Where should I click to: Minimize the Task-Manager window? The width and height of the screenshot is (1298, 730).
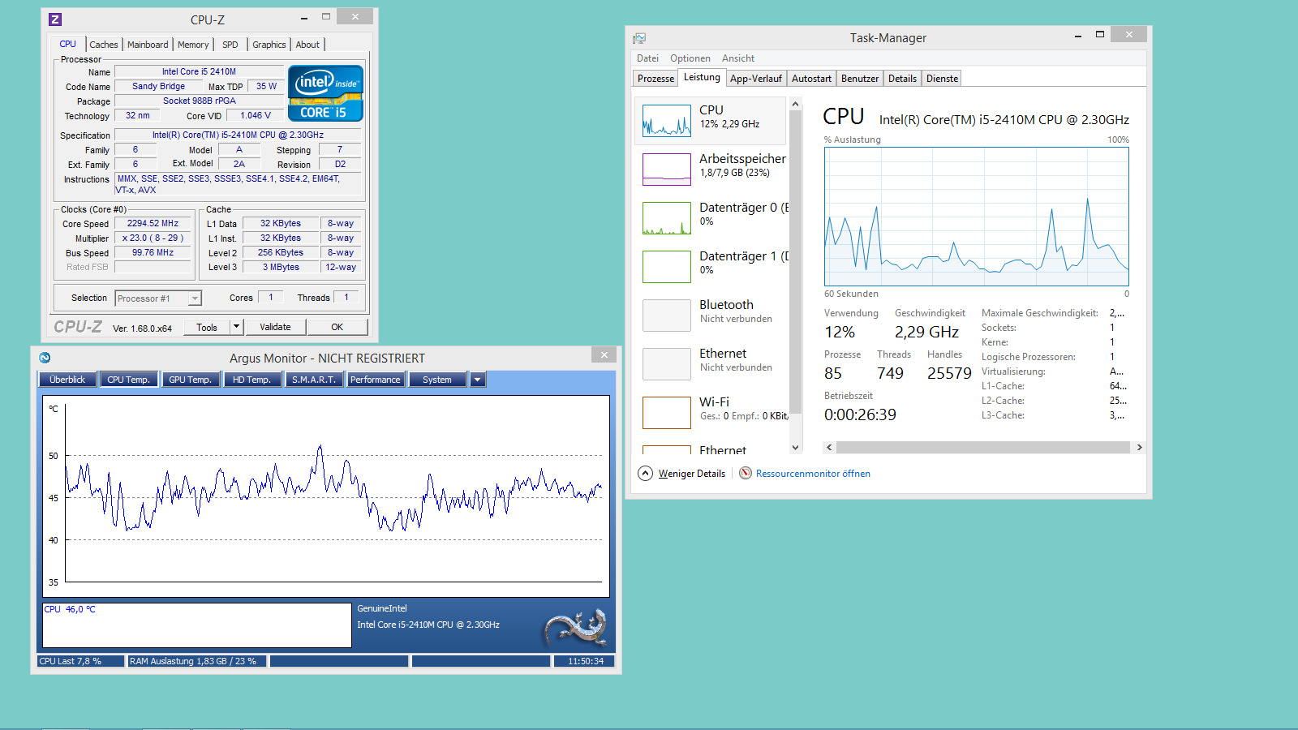[1078, 35]
